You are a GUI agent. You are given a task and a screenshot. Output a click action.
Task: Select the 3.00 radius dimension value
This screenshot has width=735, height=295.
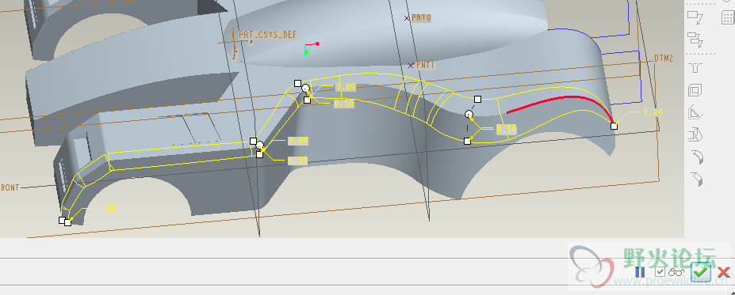[346, 87]
